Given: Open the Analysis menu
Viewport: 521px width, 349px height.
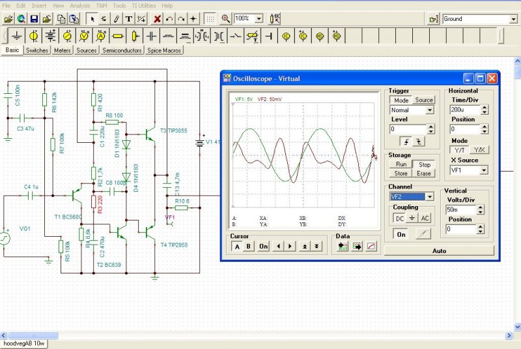Looking at the screenshot, I should click(79, 6).
